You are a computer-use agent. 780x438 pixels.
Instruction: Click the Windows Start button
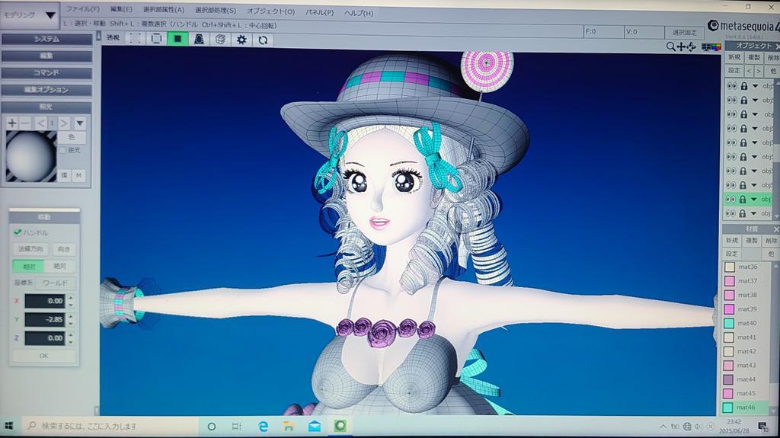tap(8, 426)
